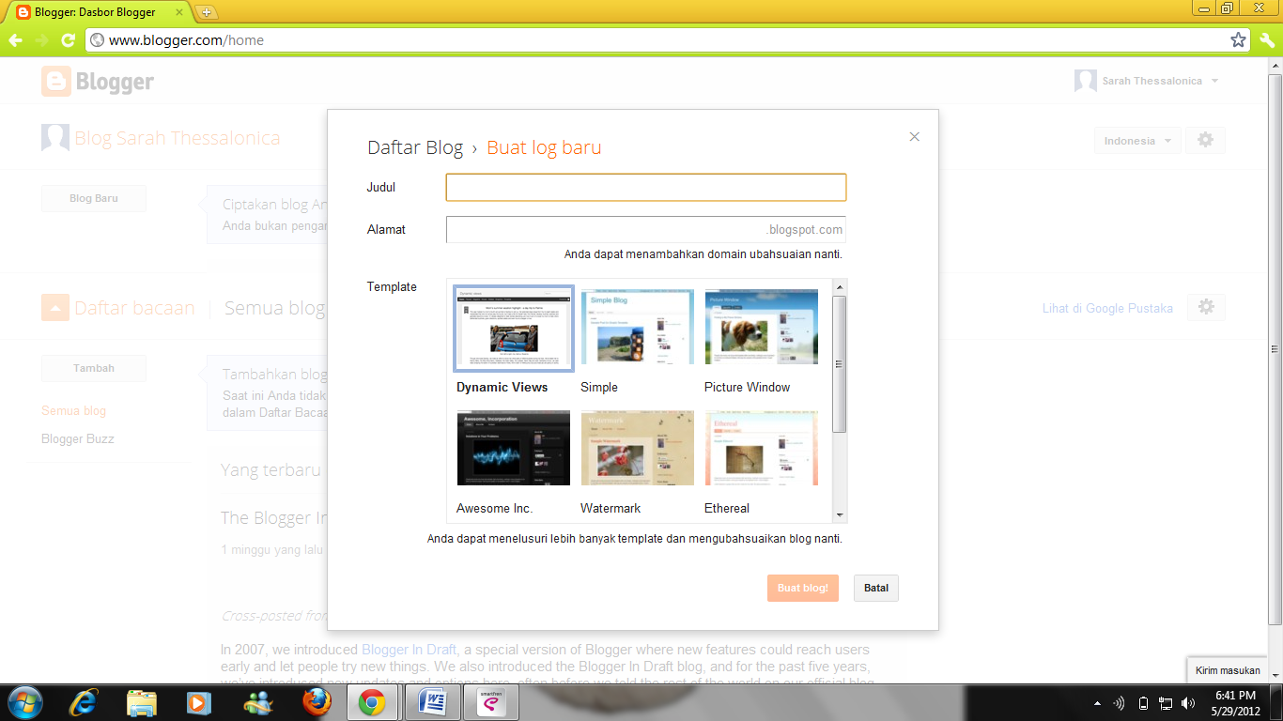Close the new blog dialog X
This screenshot has height=721, width=1283.
click(915, 136)
